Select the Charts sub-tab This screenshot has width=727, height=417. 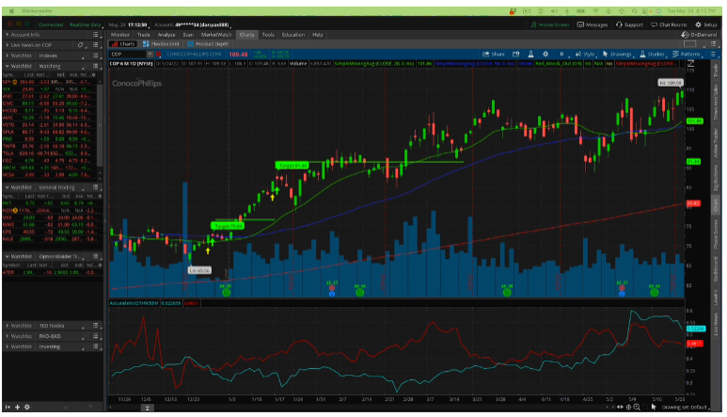pos(123,44)
